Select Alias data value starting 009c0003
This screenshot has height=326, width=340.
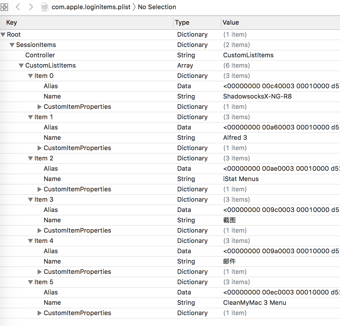point(281,210)
